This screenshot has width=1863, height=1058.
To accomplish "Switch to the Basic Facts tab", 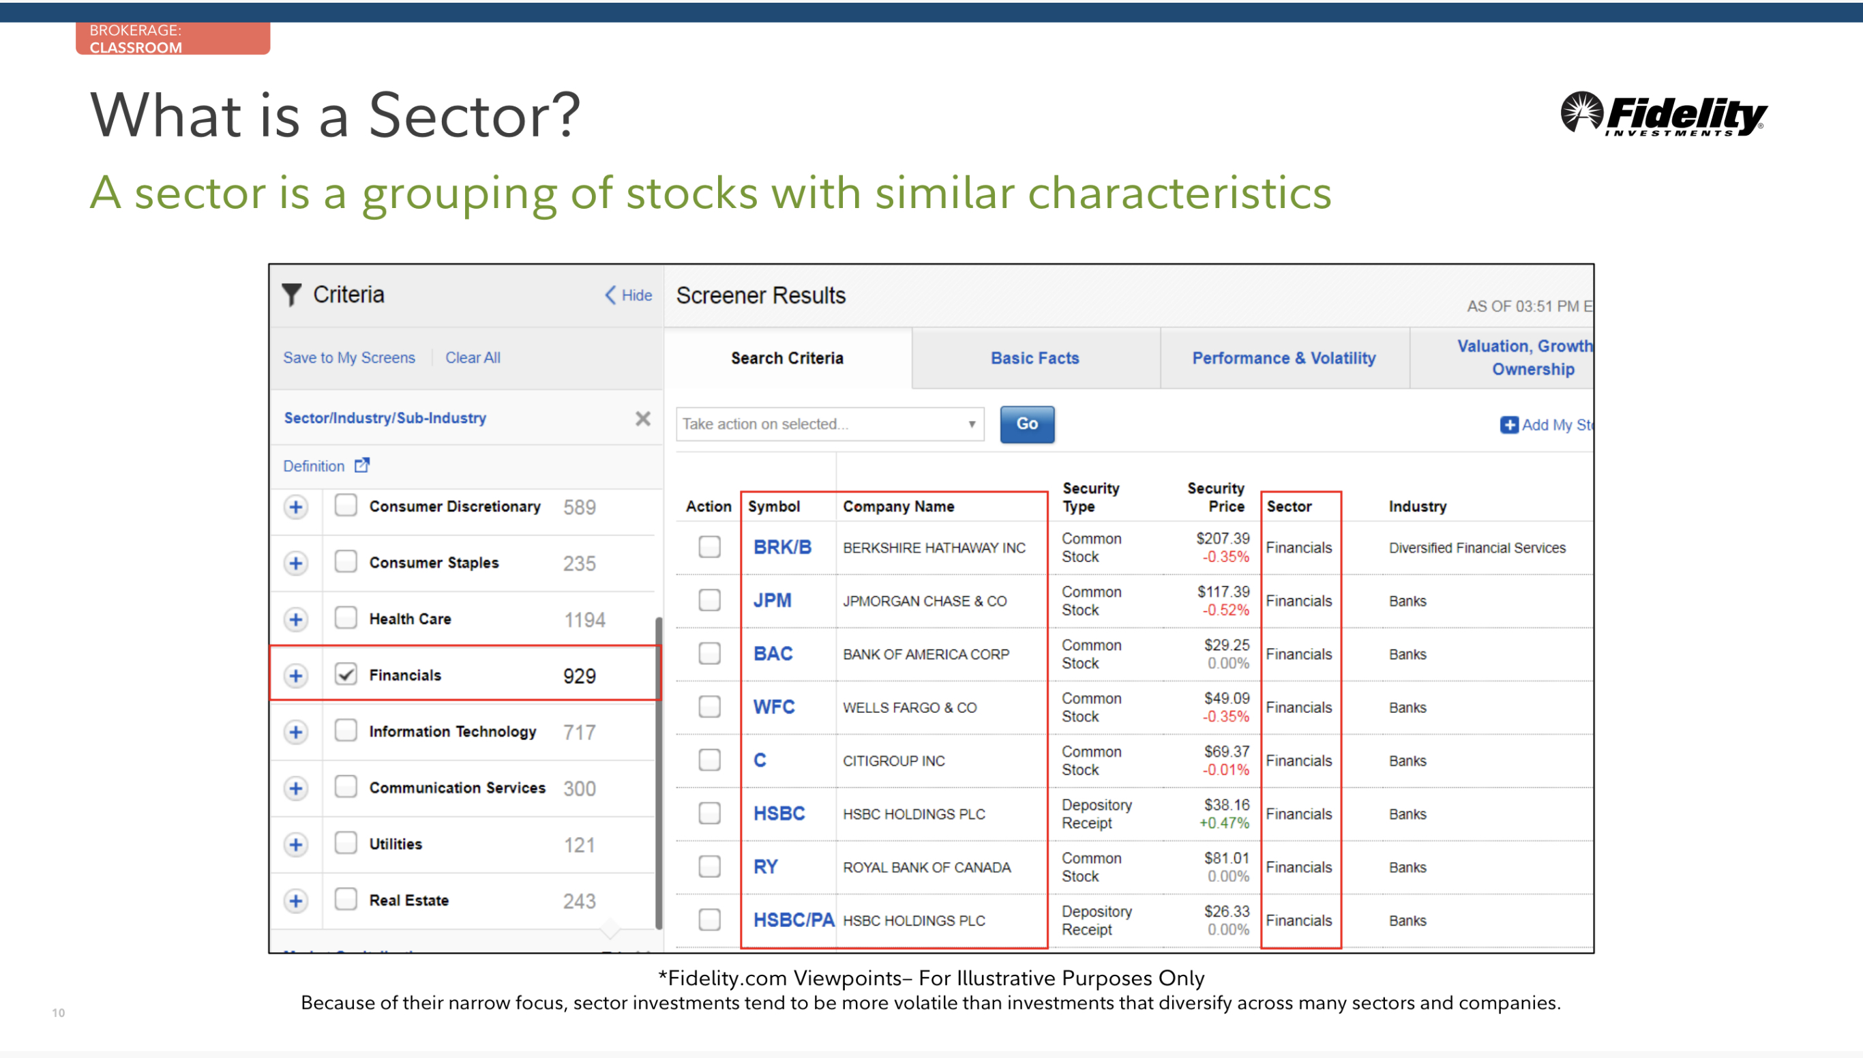I will (x=1034, y=357).
